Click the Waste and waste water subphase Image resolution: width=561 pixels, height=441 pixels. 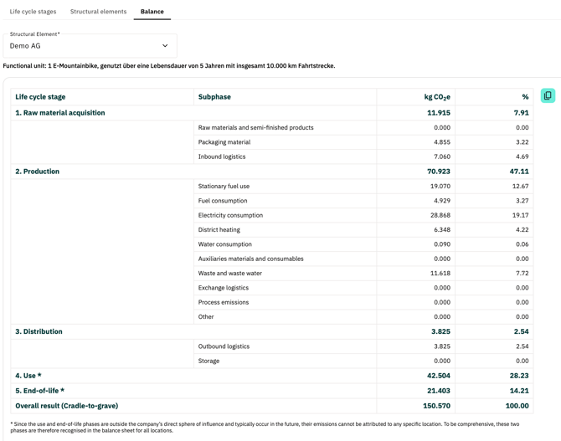(x=230, y=274)
